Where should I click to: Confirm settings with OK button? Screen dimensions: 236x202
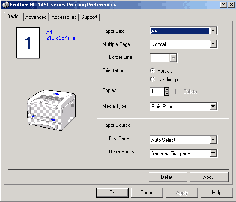coord(113,193)
